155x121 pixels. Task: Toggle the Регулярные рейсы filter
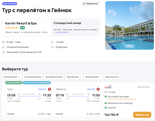[x=33, y=77]
